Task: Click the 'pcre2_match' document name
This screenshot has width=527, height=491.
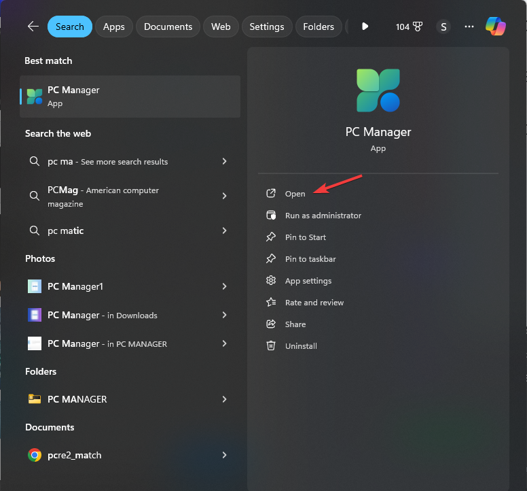Action: pyautogui.click(x=74, y=456)
